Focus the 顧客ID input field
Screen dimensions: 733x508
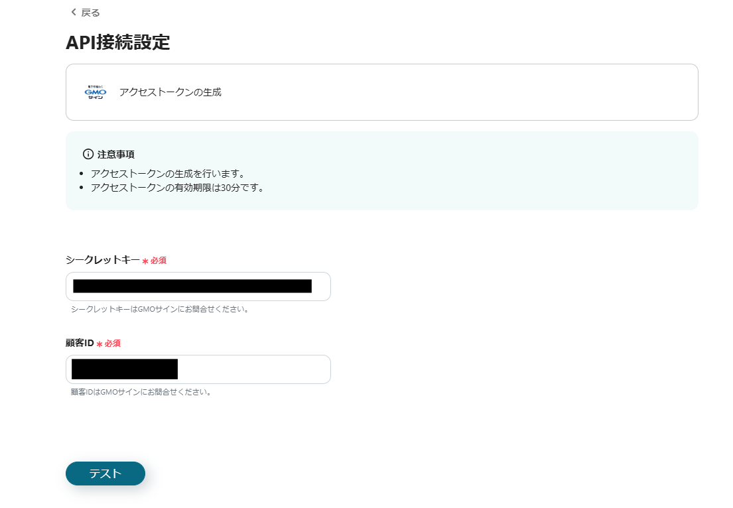click(x=198, y=369)
